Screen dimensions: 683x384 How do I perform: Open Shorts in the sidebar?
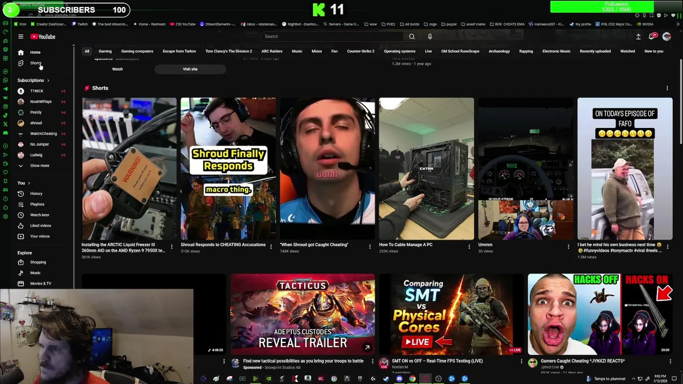click(x=35, y=63)
